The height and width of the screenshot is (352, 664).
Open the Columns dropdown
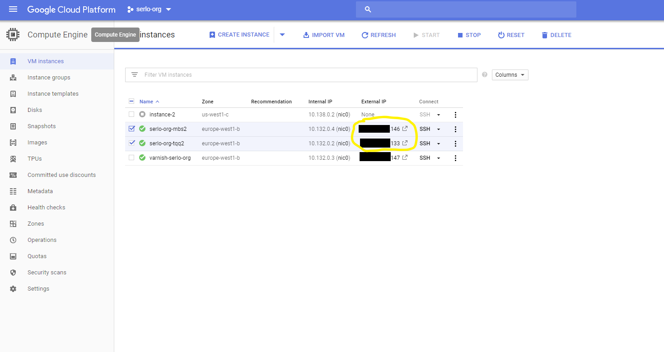[x=510, y=74]
